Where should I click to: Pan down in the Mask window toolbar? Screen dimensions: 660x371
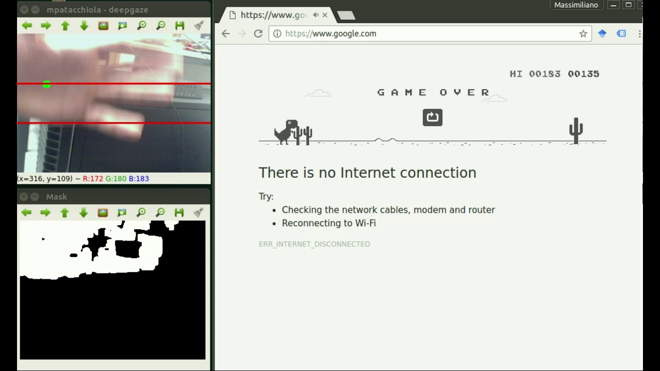coord(84,212)
